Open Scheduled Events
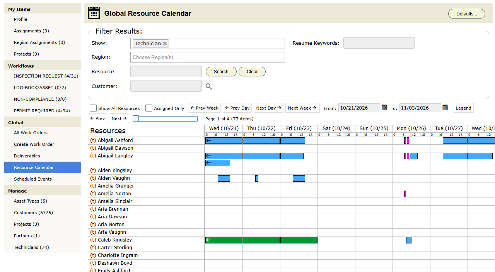 point(43,179)
